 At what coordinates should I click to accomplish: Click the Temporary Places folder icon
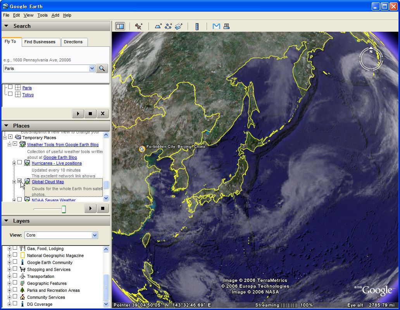(18, 137)
